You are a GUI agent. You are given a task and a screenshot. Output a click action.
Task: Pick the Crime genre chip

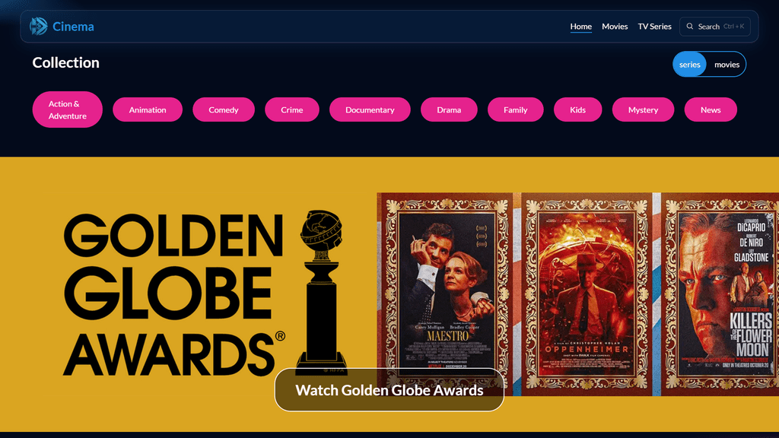click(292, 109)
